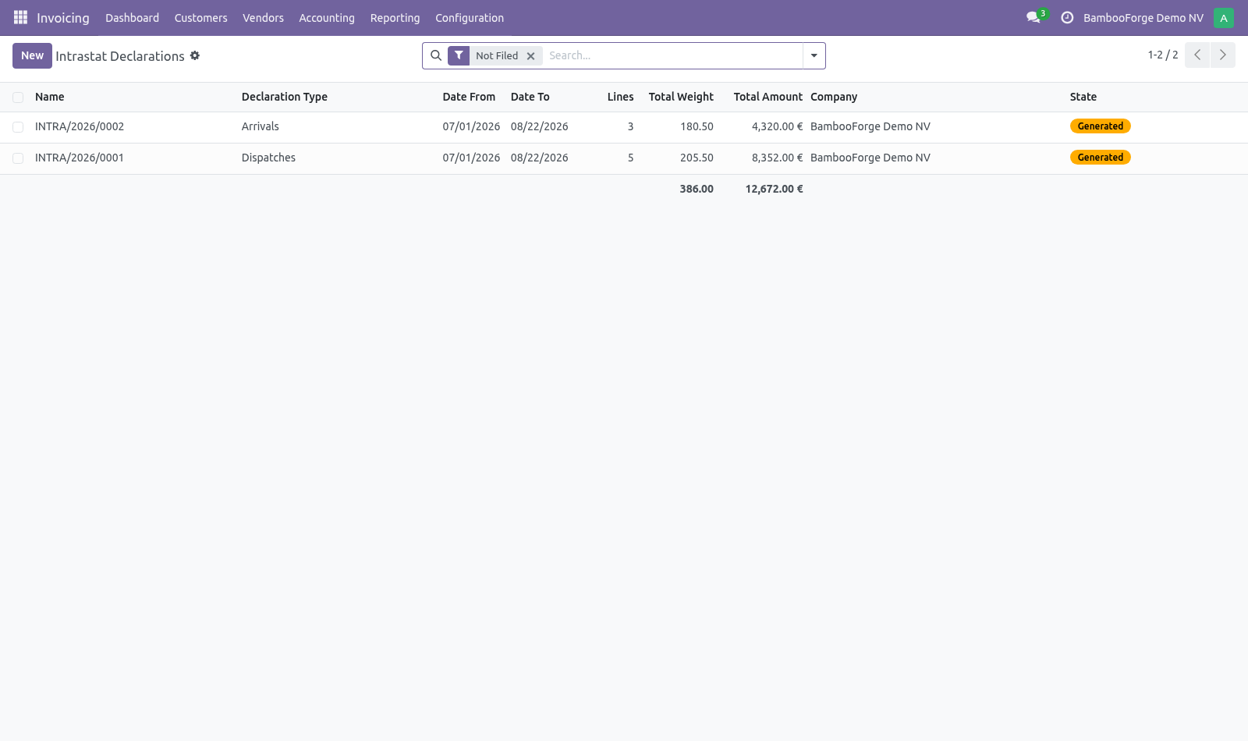The height and width of the screenshot is (741, 1248).
Task: Open the Customers menu
Action: (x=200, y=18)
